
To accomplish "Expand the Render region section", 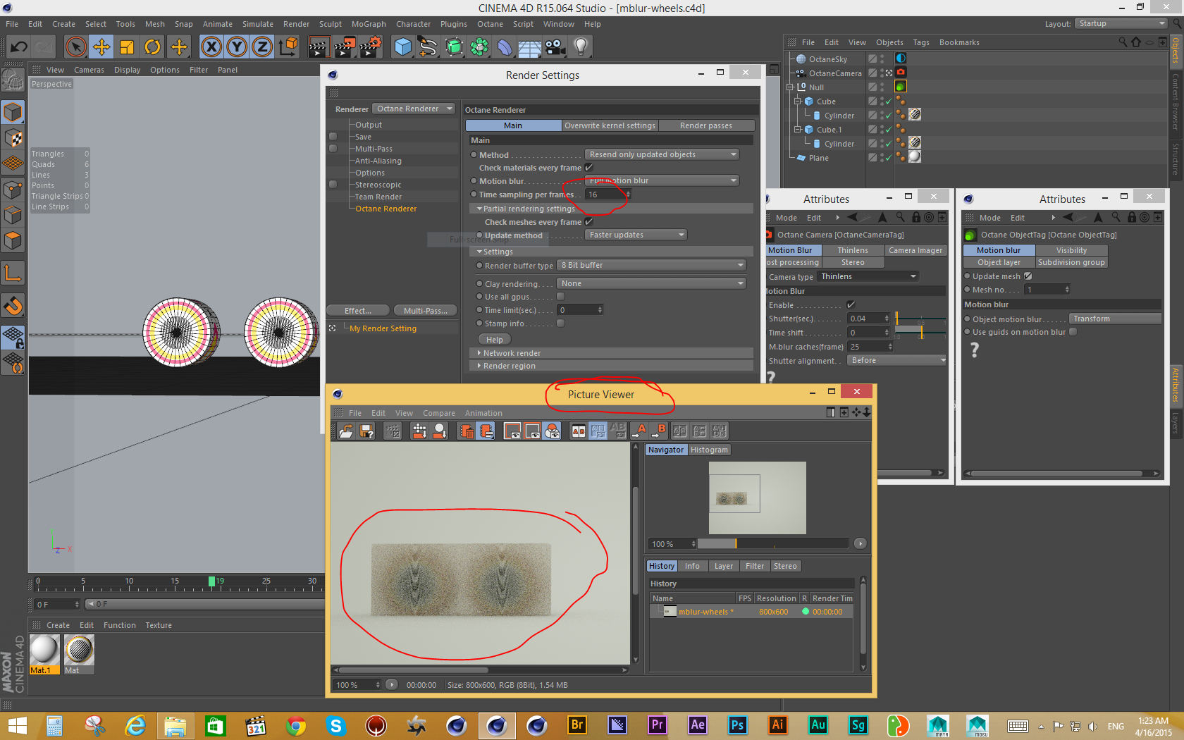I will click(x=611, y=366).
